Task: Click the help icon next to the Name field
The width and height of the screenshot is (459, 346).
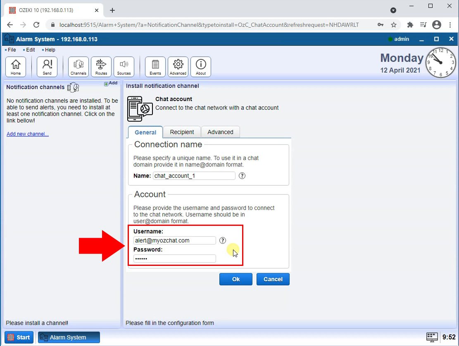Action: tap(242, 175)
